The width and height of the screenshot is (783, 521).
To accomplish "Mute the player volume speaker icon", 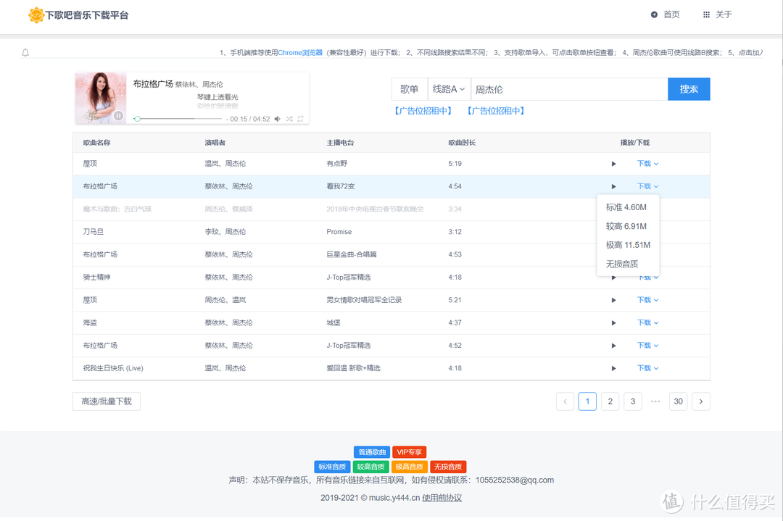I will click(x=277, y=119).
